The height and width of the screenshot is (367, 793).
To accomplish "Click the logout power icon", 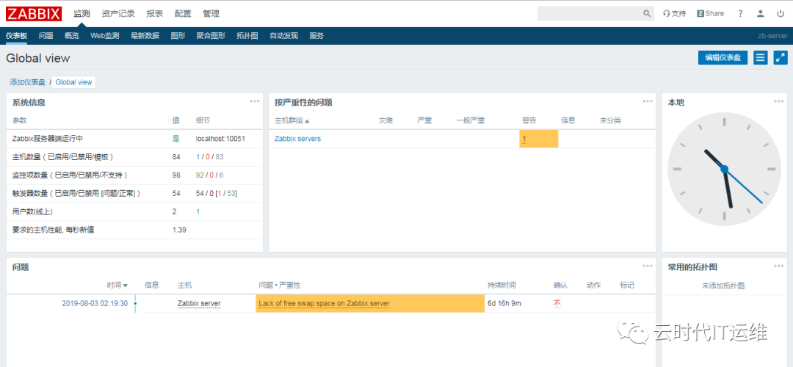I will tap(781, 14).
